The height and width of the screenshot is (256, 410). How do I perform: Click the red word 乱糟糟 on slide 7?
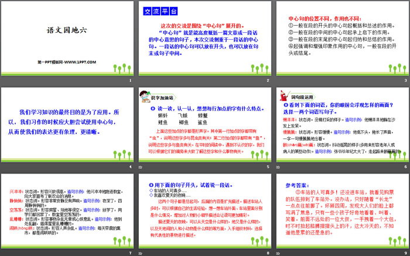[x=16, y=219]
